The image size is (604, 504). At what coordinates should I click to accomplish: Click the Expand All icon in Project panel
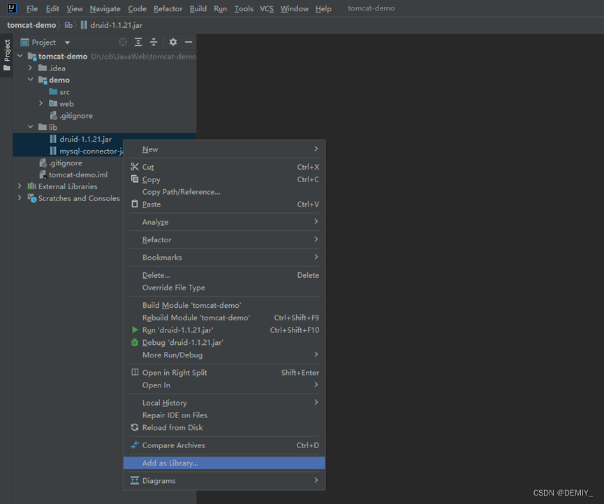(138, 43)
